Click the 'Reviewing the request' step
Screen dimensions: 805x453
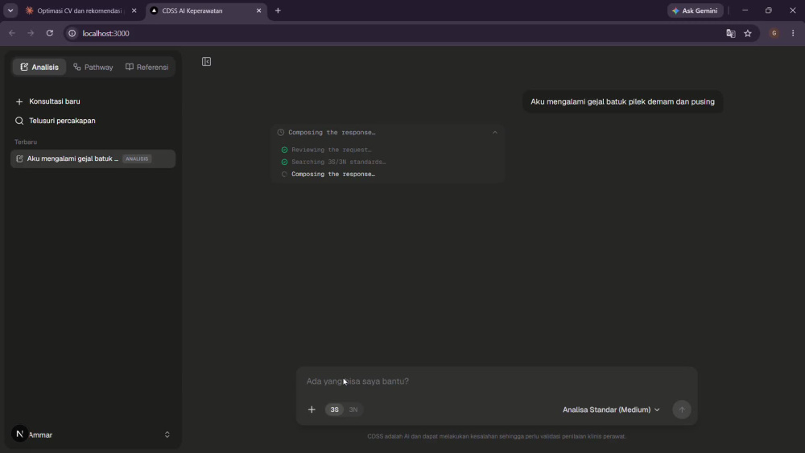331,150
